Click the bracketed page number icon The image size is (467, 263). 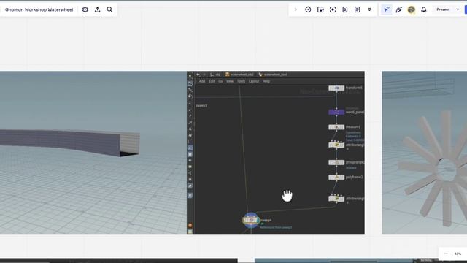coord(345,9)
